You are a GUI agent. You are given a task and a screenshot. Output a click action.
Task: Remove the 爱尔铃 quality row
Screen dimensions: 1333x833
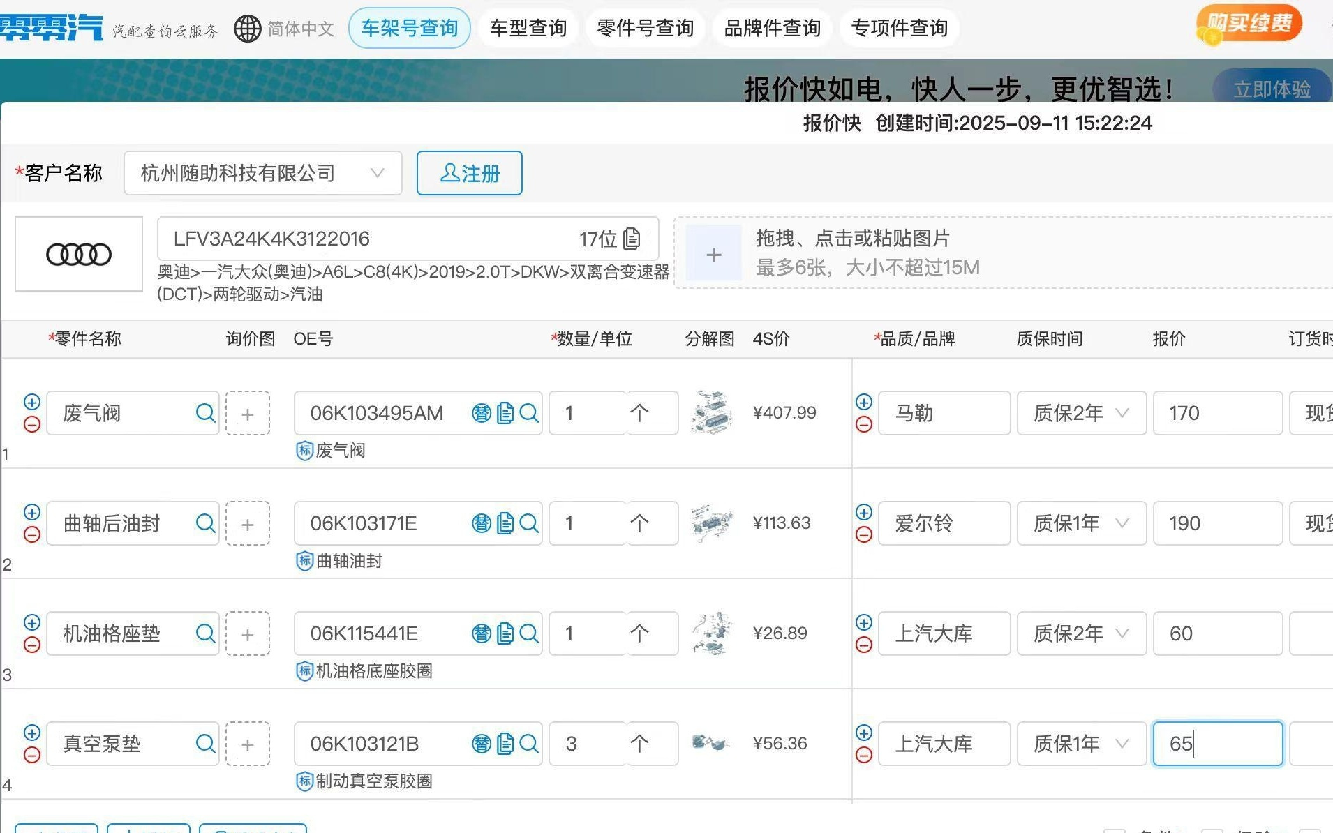coord(864,534)
